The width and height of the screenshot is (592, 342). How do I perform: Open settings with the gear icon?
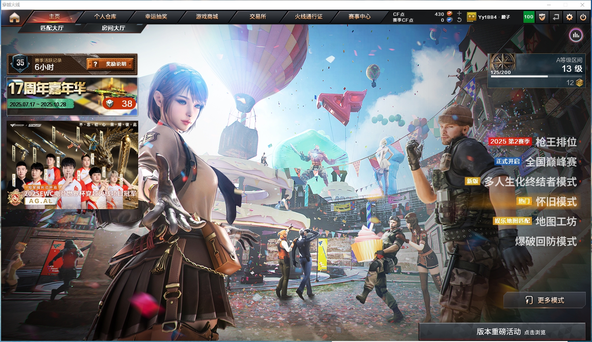(570, 17)
